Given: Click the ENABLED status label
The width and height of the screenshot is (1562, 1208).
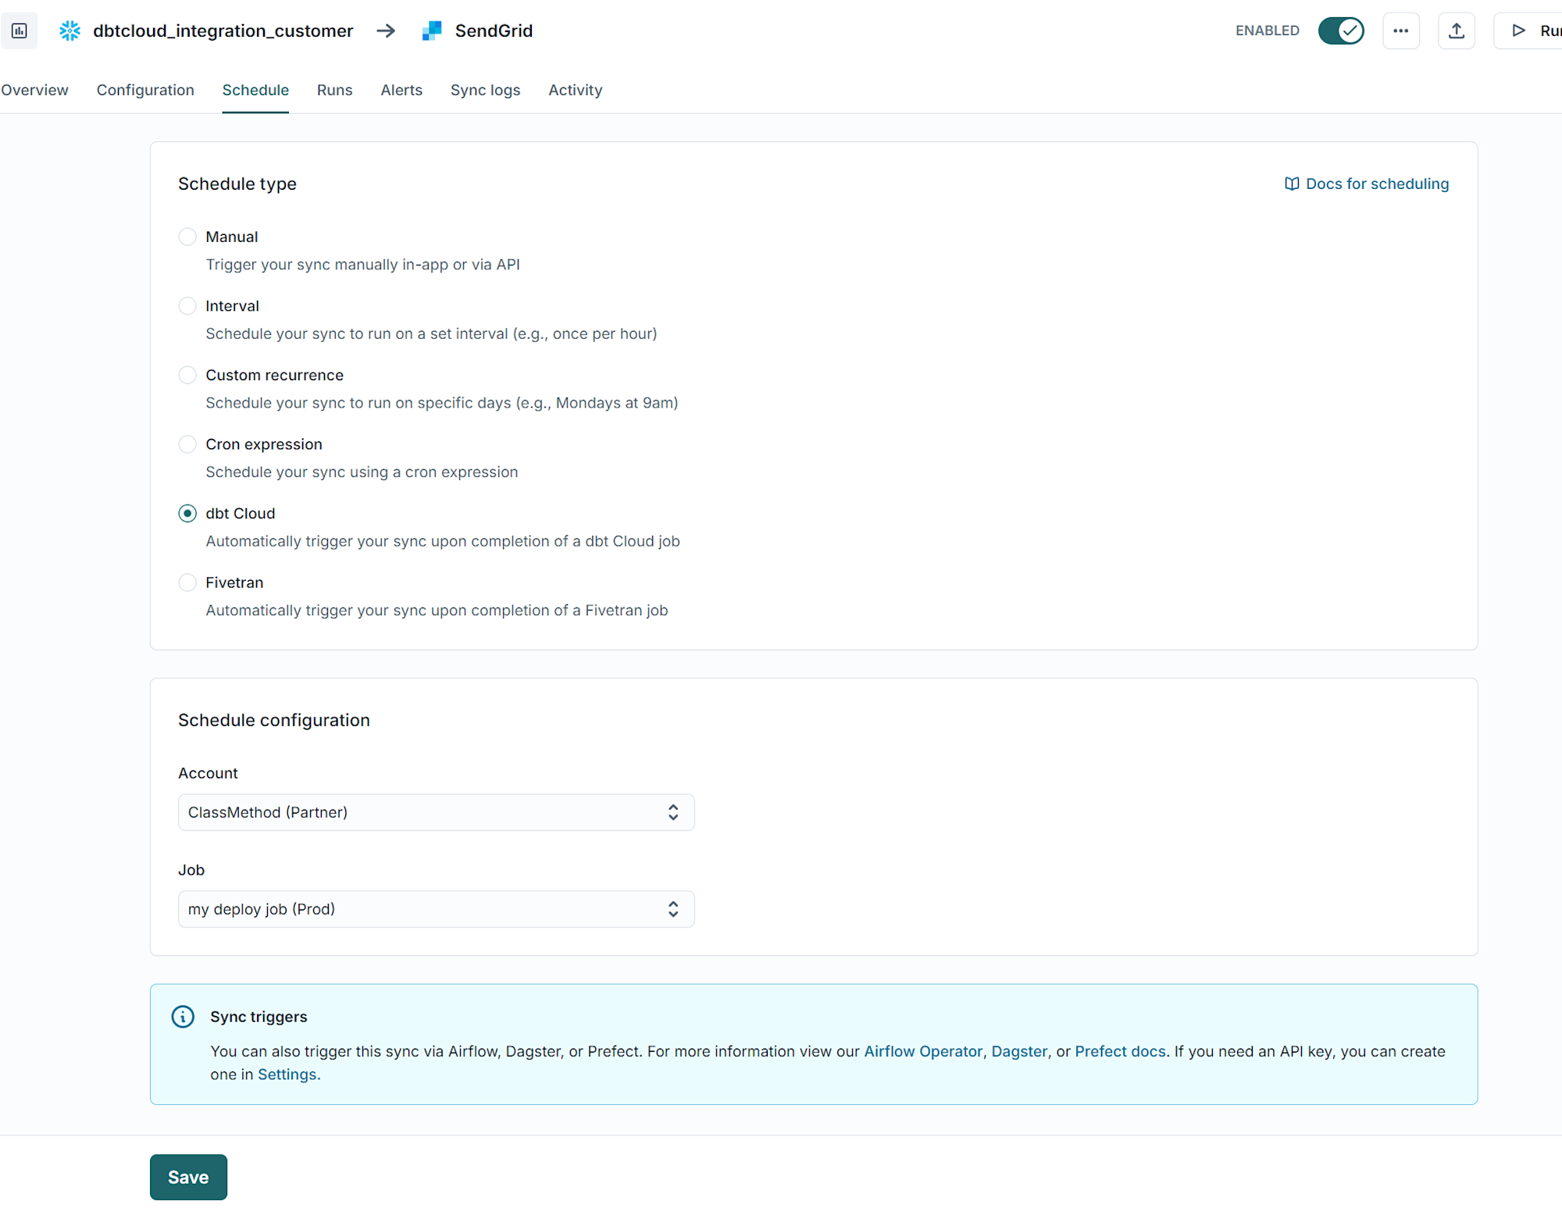Looking at the screenshot, I should 1268,30.
